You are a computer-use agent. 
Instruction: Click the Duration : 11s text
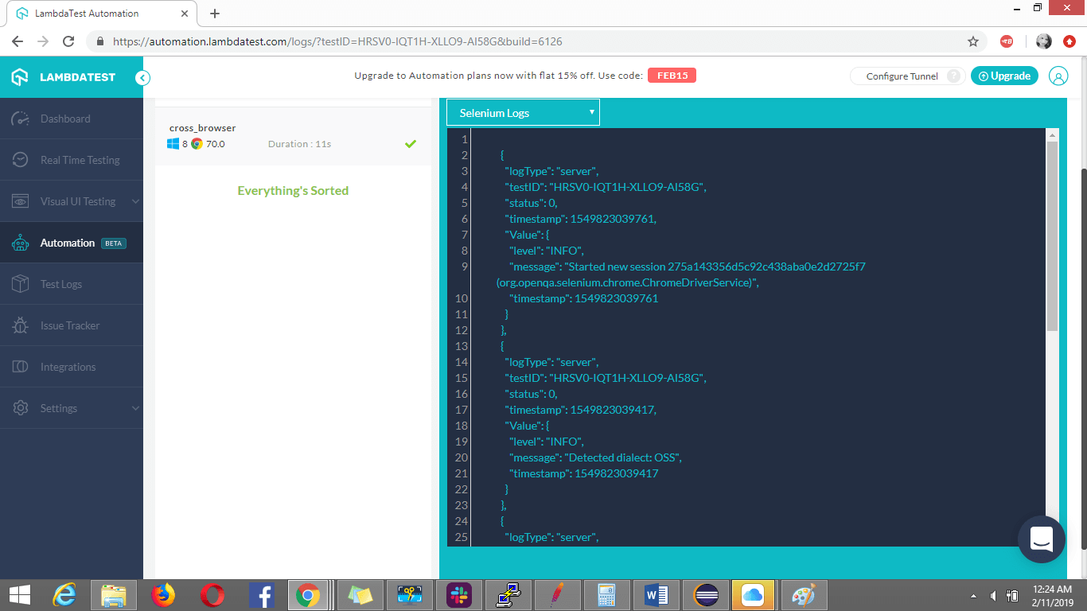(299, 144)
